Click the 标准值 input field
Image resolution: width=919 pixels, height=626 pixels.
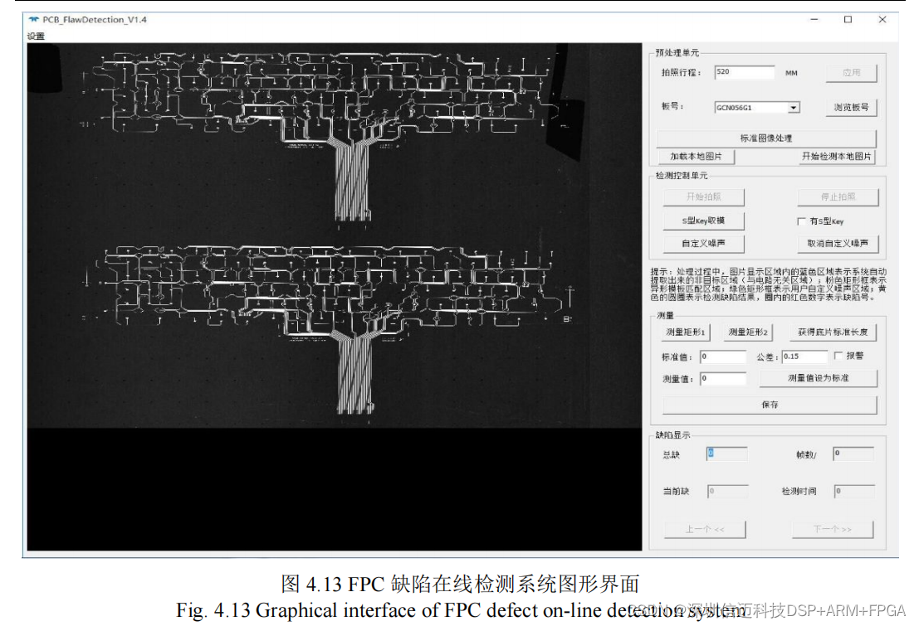pyautogui.click(x=722, y=357)
